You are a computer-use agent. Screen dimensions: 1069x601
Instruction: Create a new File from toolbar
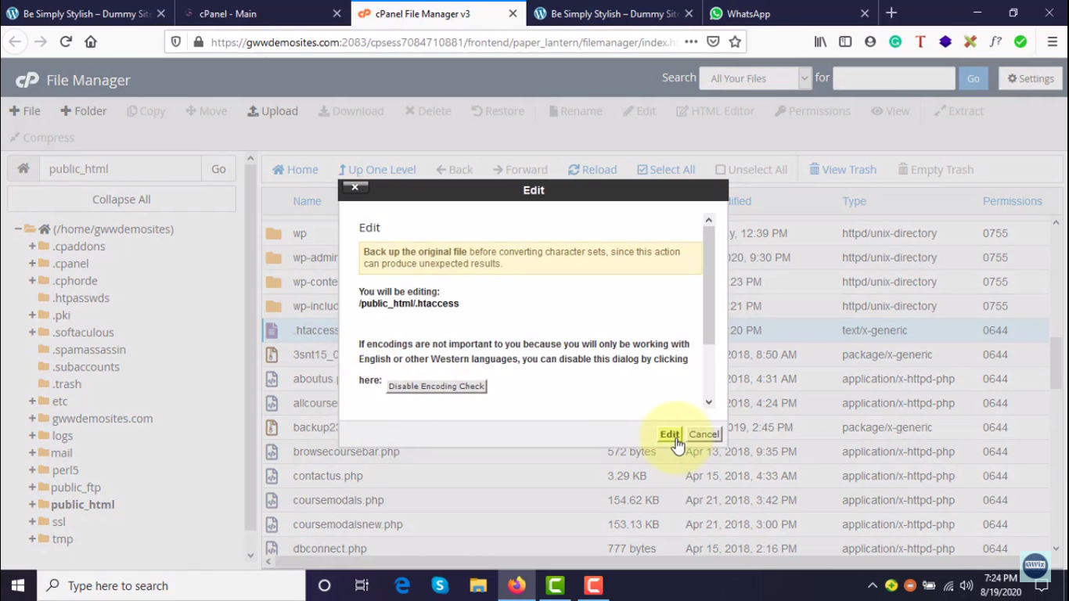pyautogui.click(x=25, y=111)
